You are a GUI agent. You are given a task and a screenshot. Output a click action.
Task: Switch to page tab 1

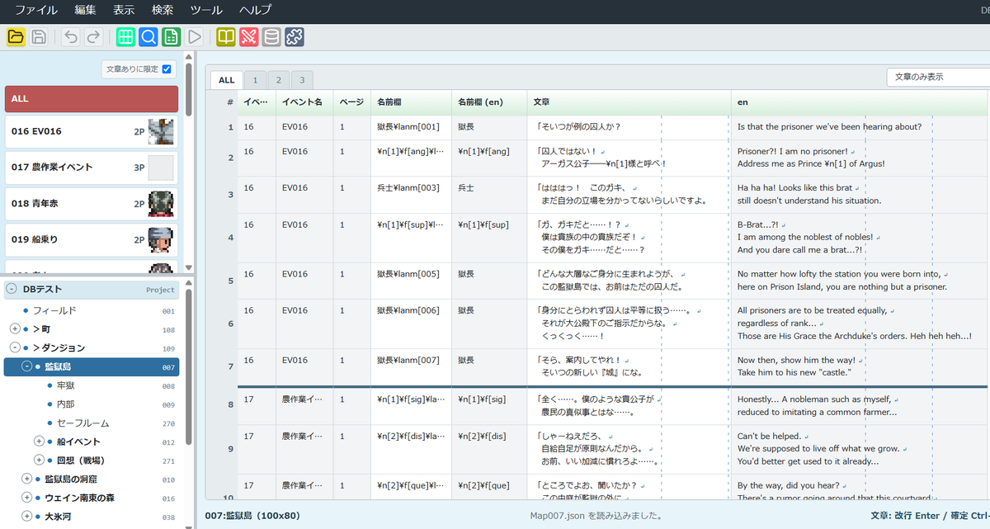tap(256, 80)
